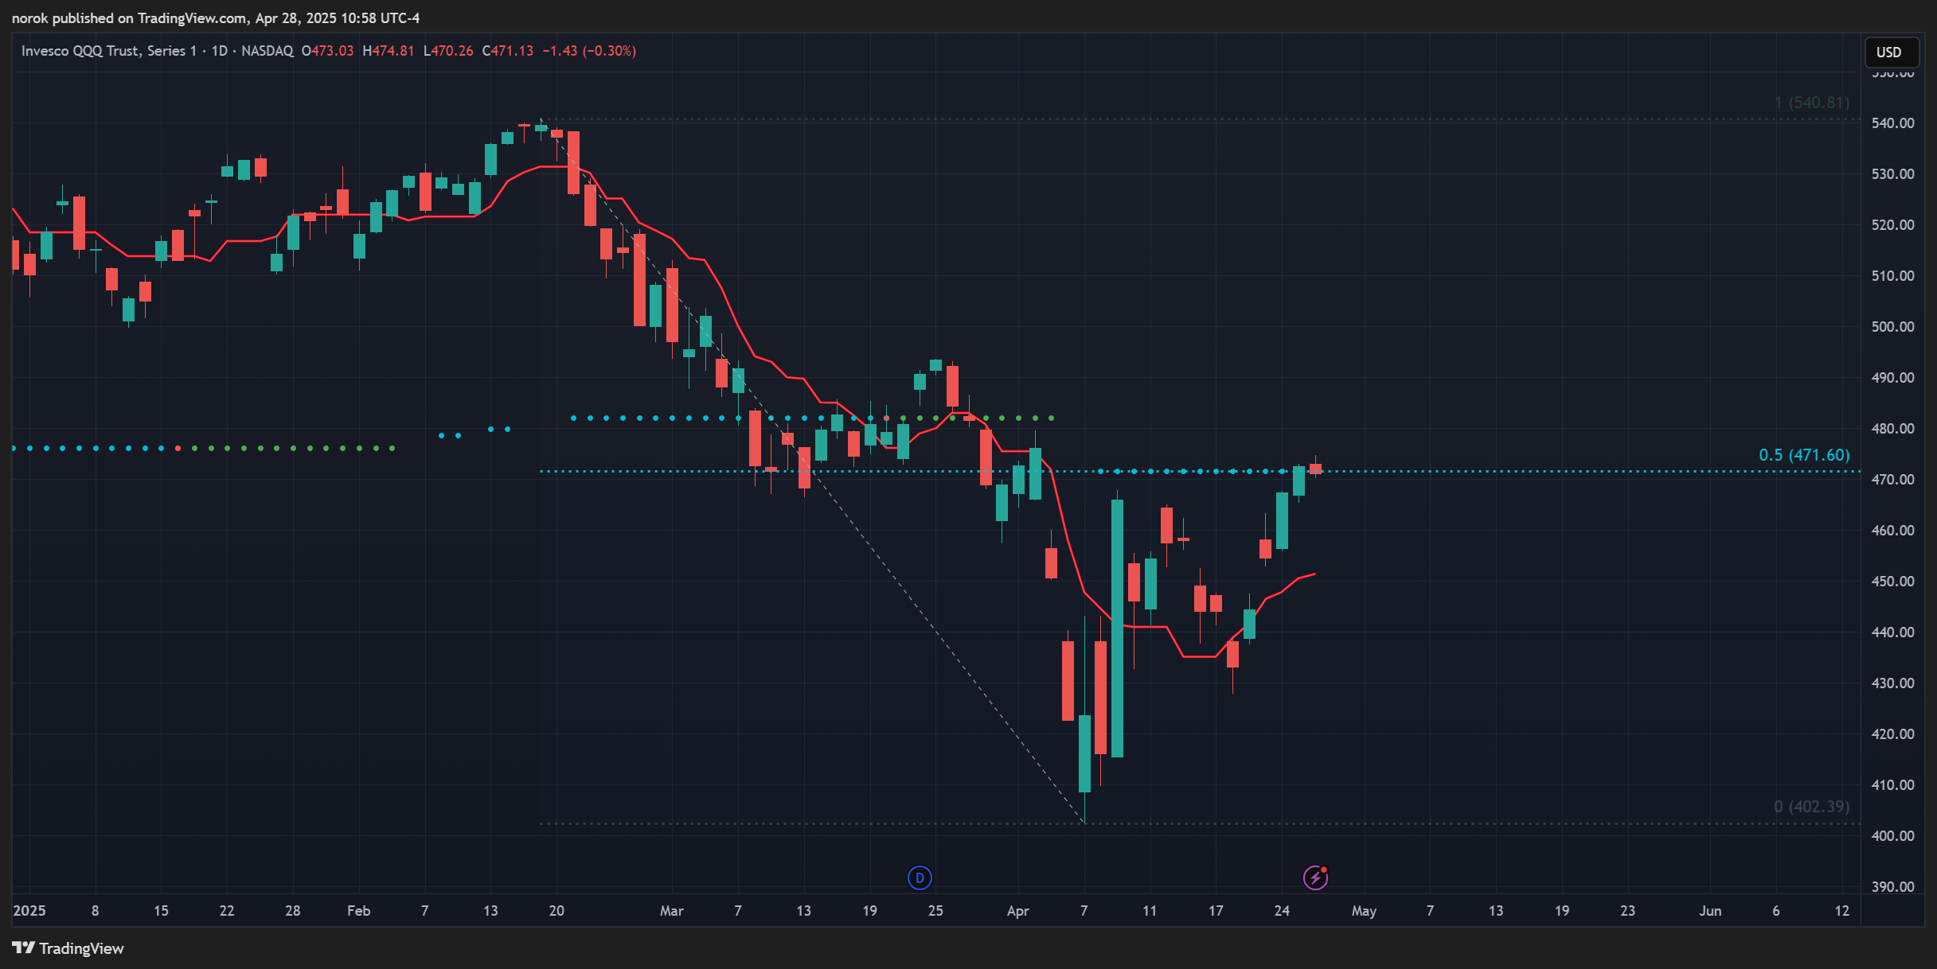
Task: Click the '2025' label on time axis
Action: (x=29, y=911)
